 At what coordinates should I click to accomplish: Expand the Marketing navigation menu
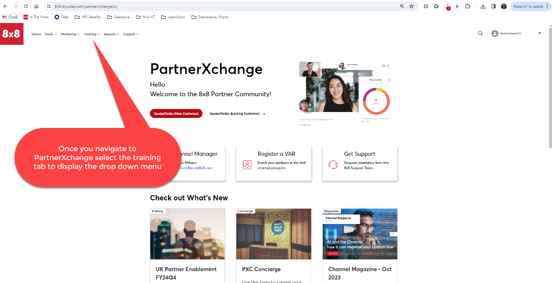pos(70,34)
